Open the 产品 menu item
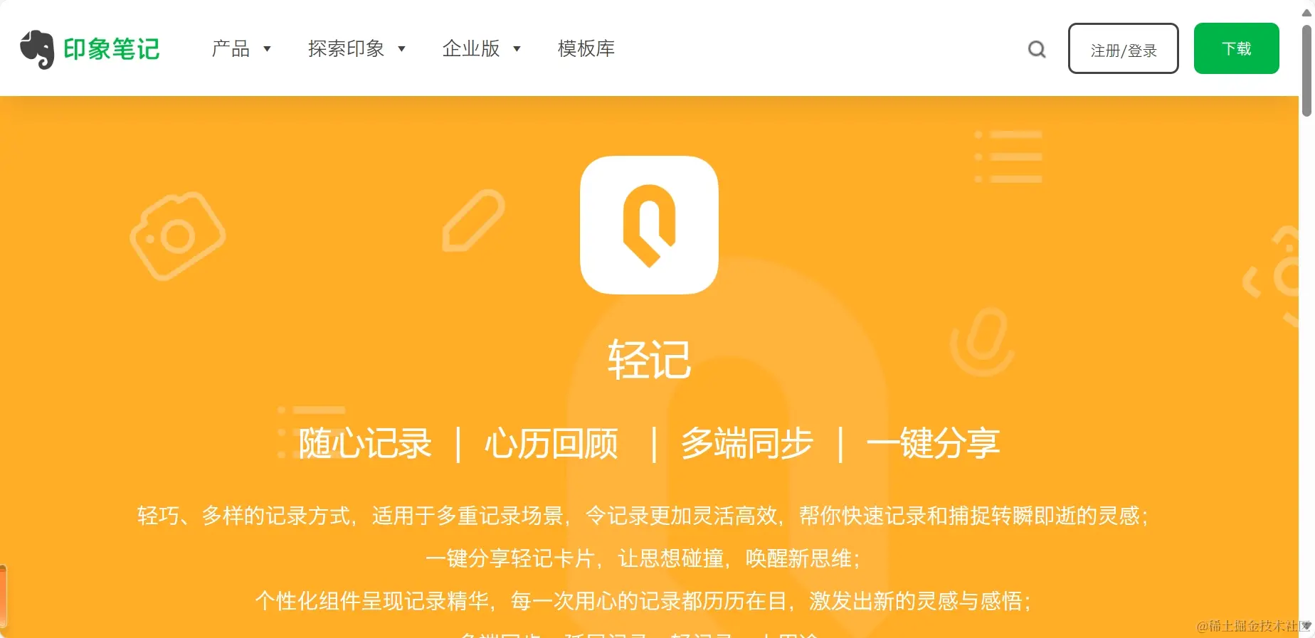1315x638 pixels. pyautogui.click(x=231, y=48)
